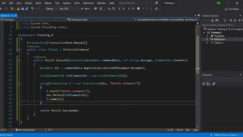Click the Save All icon
Viewport: 243px width, 137px height.
pos(27,9)
